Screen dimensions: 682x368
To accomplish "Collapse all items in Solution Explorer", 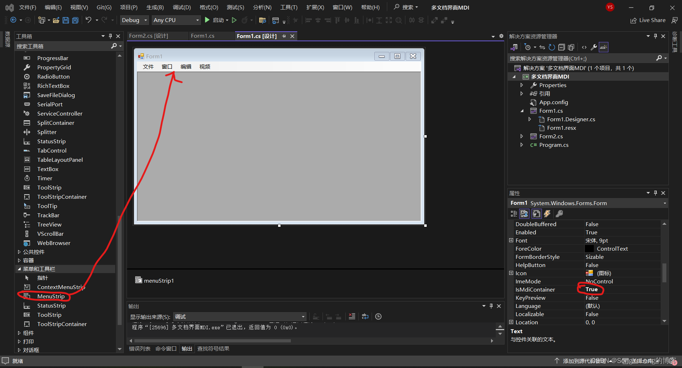I will click(x=562, y=47).
